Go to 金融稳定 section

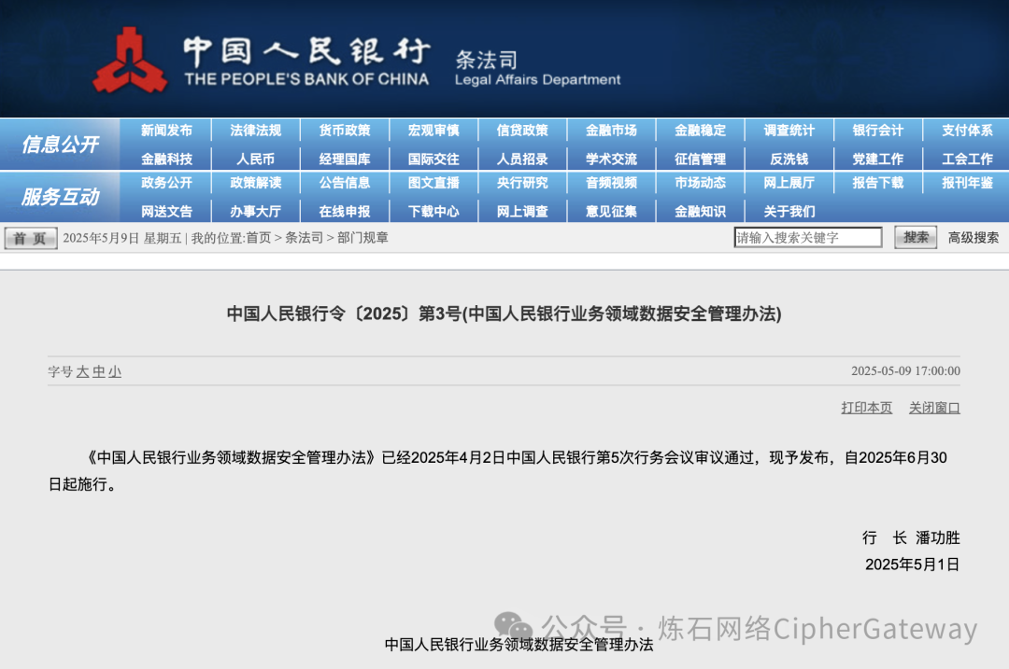[x=700, y=131]
